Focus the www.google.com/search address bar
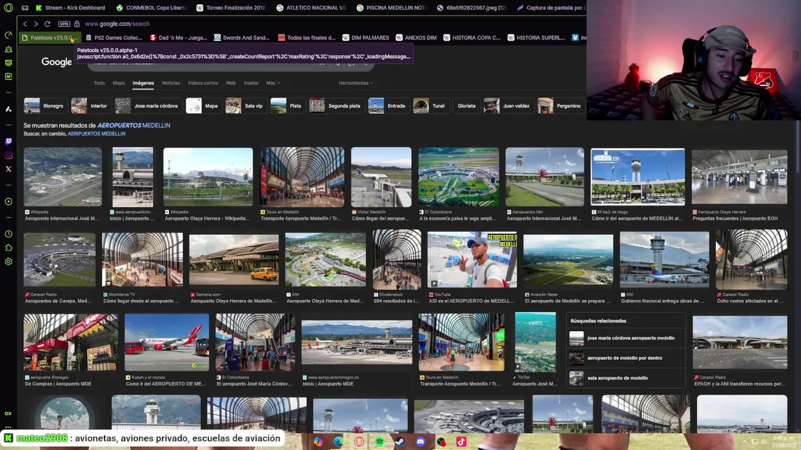Viewport: 801px width, 450px height. [x=117, y=24]
